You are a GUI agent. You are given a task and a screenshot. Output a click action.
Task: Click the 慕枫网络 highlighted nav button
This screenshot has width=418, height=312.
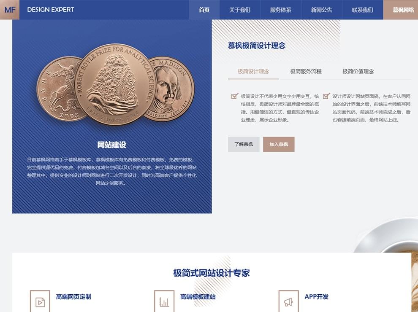tap(401, 10)
